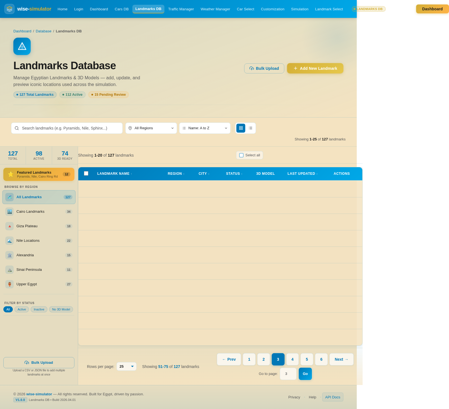Click the Bulk Upload cloud icon
The width and height of the screenshot is (449, 409).
click(252, 68)
